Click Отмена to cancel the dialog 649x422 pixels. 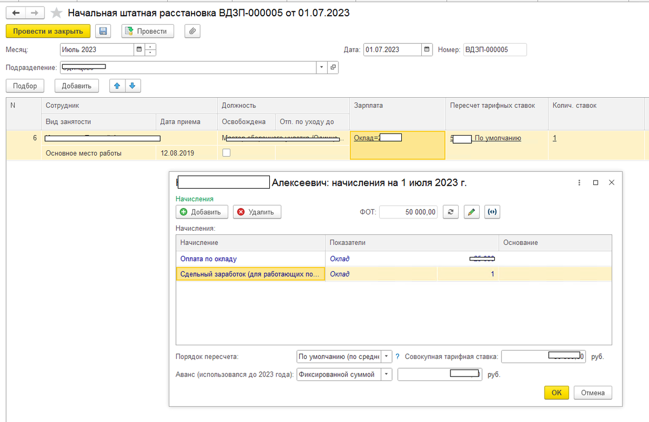point(593,393)
